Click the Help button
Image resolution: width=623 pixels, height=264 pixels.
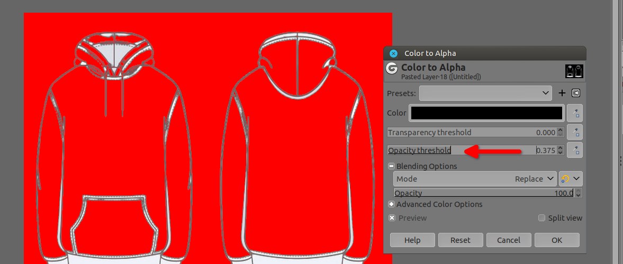[x=412, y=240]
